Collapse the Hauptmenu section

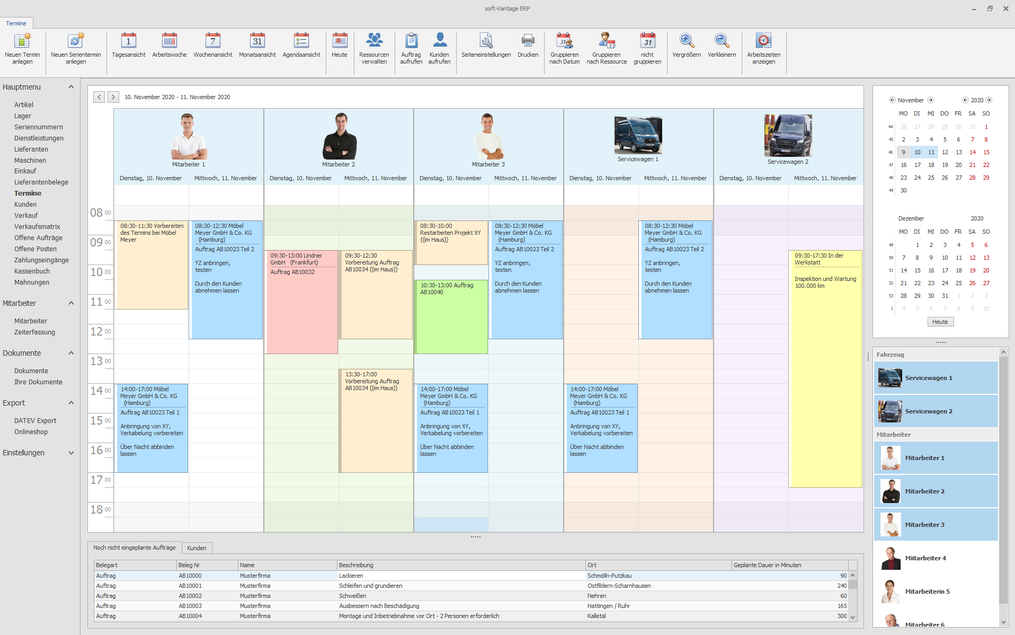coord(71,87)
